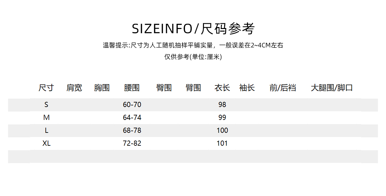Viewport: 386px width, 196px height.
Task: Click the SIZEINFO/尺码参考 title
Action: (x=193, y=29)
